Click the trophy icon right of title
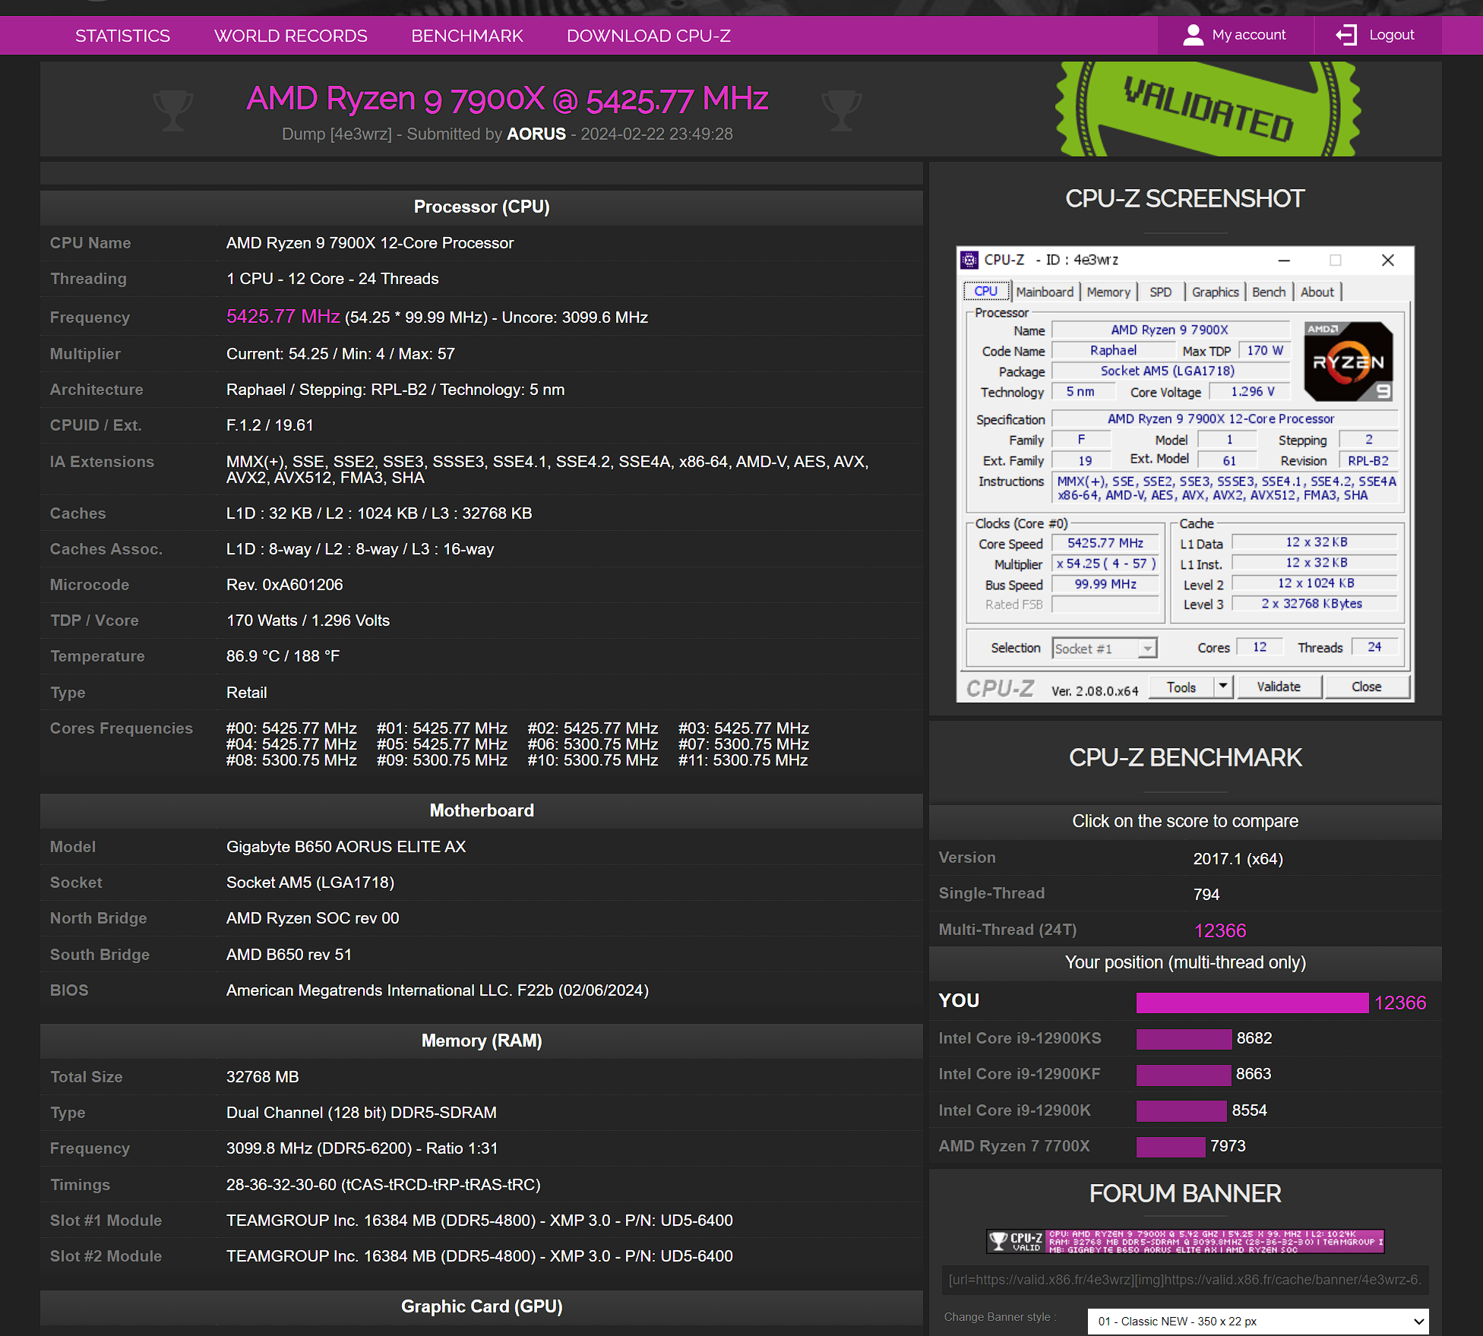The width and height of the screenshot is (1483, 1336). pyautogui.click(x=842, y=111)
